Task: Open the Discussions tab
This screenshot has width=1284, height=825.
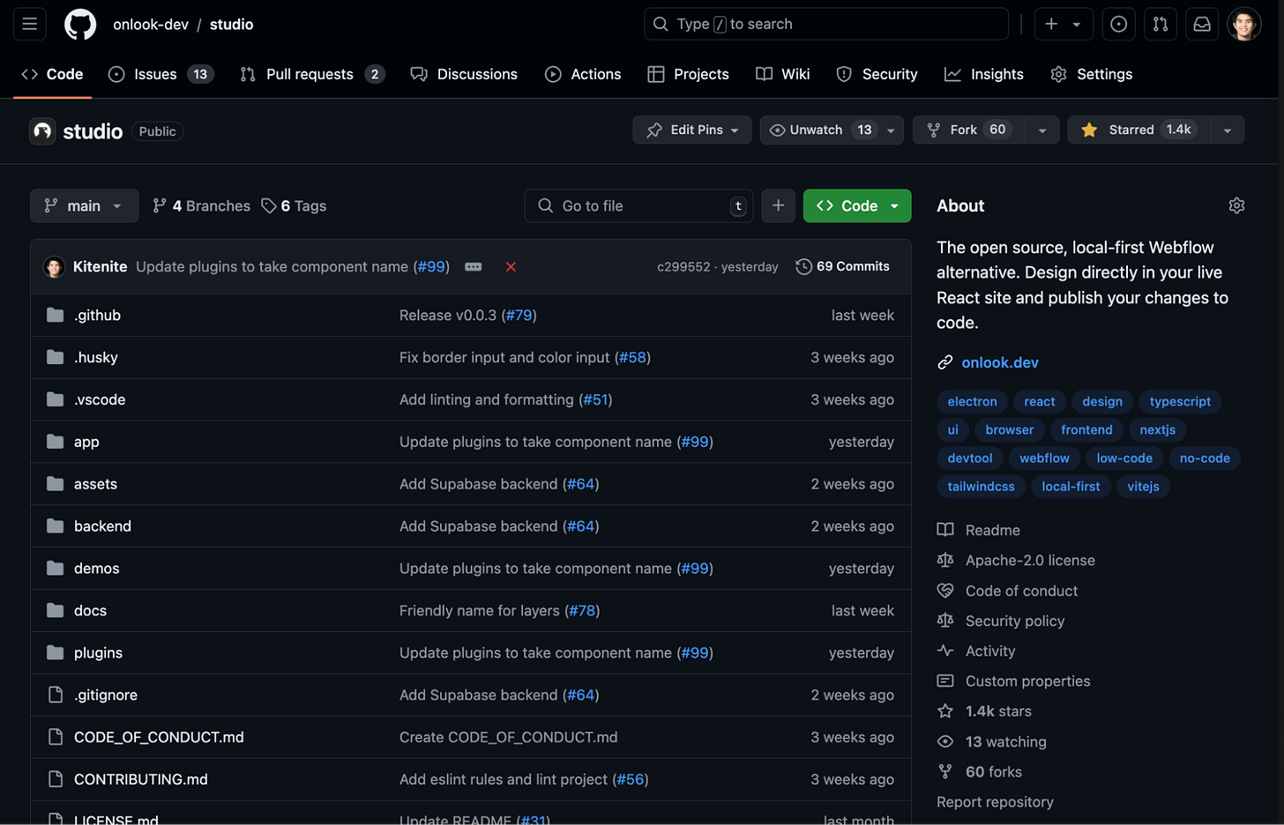Action: click(x=464, y=74)
